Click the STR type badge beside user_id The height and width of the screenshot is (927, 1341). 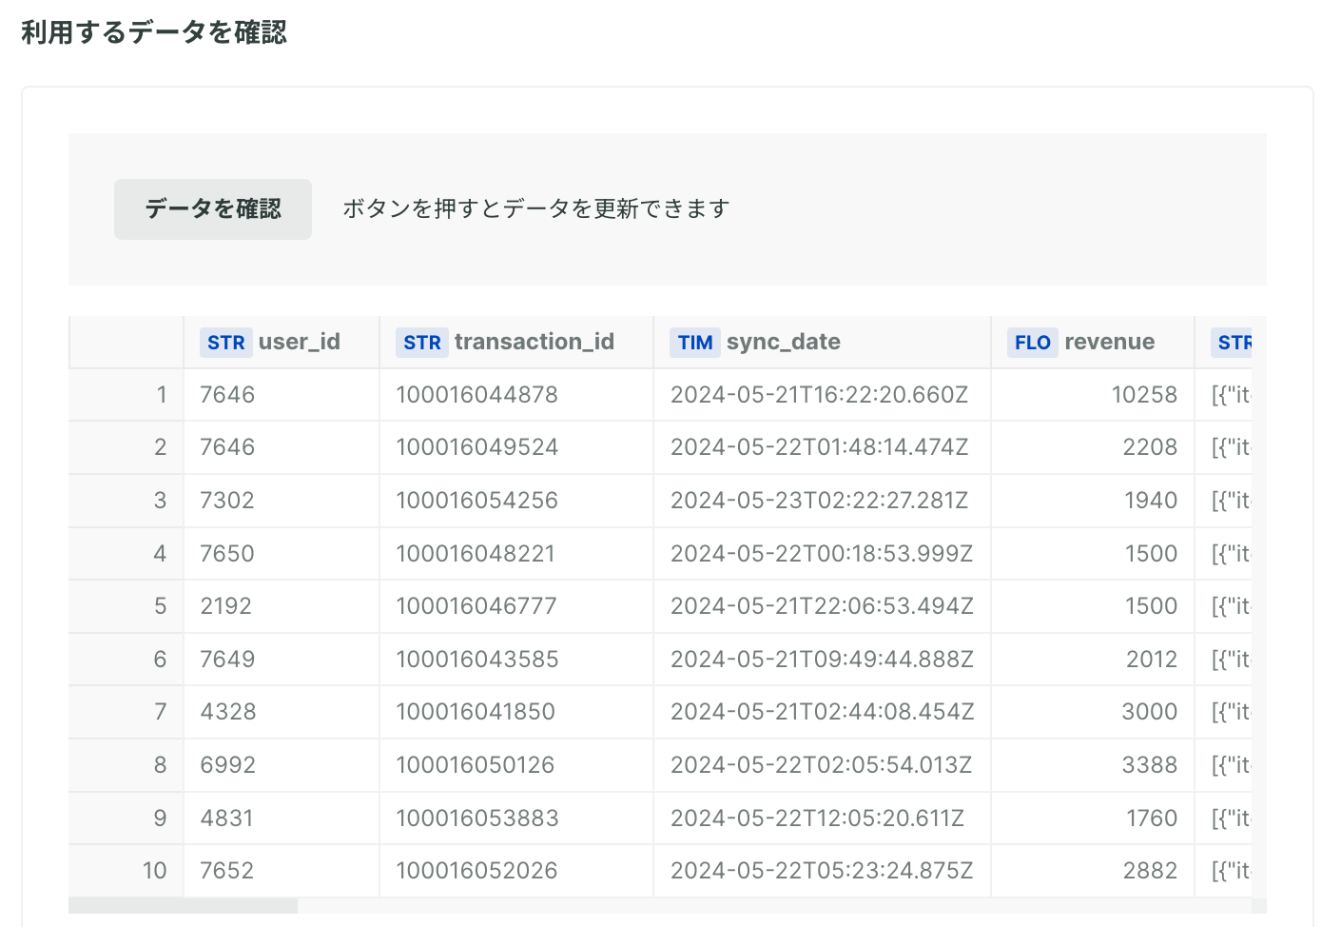point(226,343)
